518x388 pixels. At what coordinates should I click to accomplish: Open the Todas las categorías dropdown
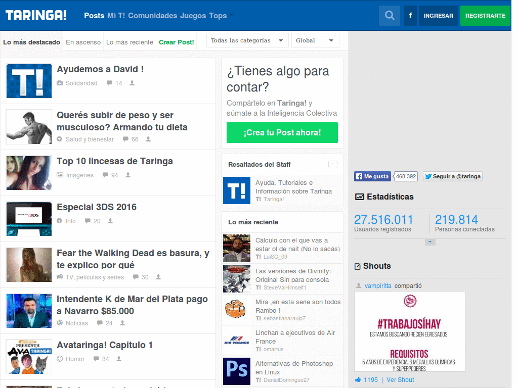pos(247,40)
